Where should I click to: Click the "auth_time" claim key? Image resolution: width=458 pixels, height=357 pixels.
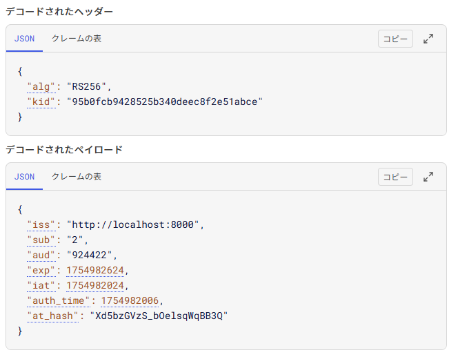(x=59, y=301)
